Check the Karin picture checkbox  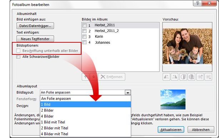pyautogui.click(x=84, y=37)
